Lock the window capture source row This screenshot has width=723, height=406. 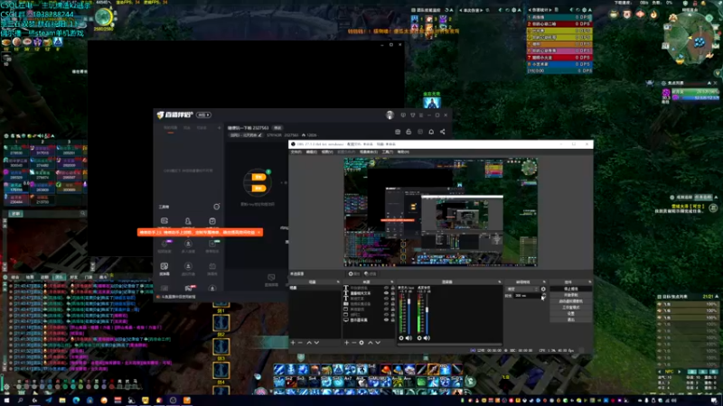click(393, 309)
